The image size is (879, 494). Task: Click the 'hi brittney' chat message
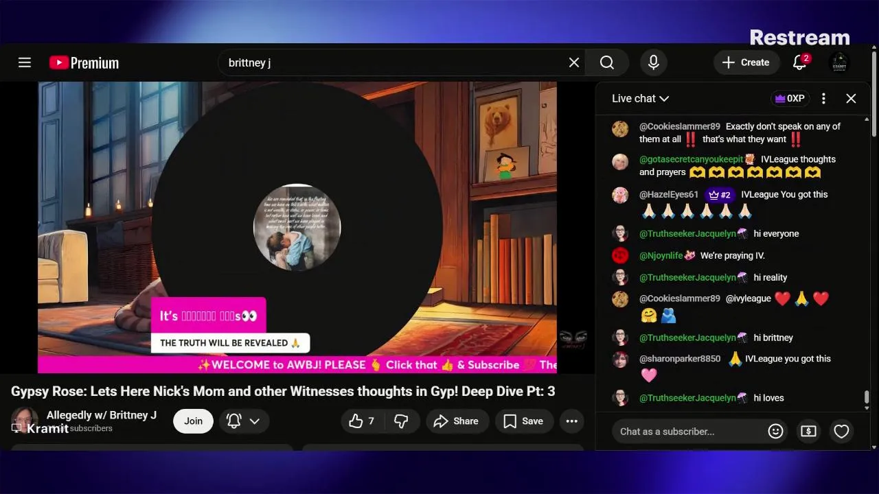coord(773,338)
